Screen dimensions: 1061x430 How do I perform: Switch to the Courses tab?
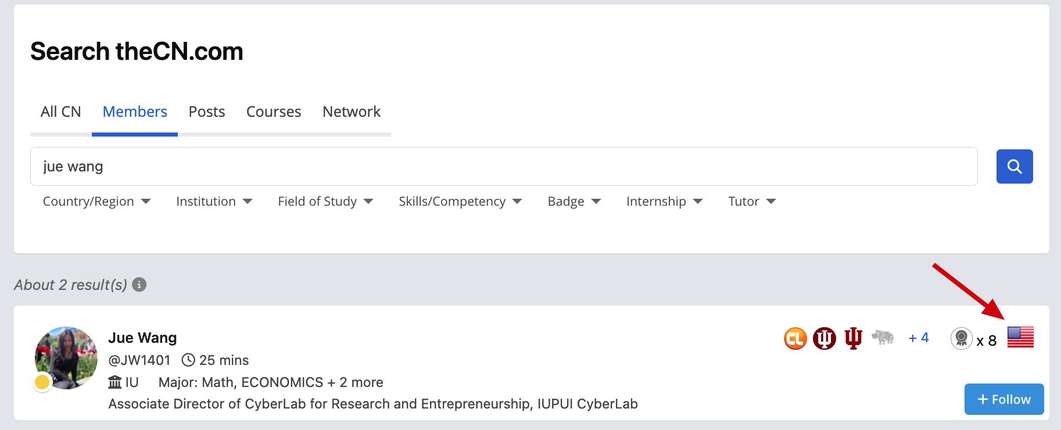pyautogui.click(x=274, y=112)
